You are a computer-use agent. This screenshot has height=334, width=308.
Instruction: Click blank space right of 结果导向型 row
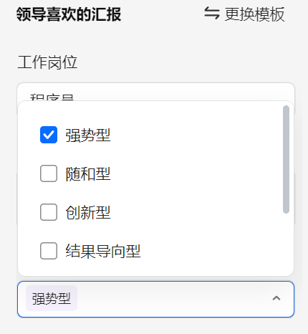(x=210, y=251)
